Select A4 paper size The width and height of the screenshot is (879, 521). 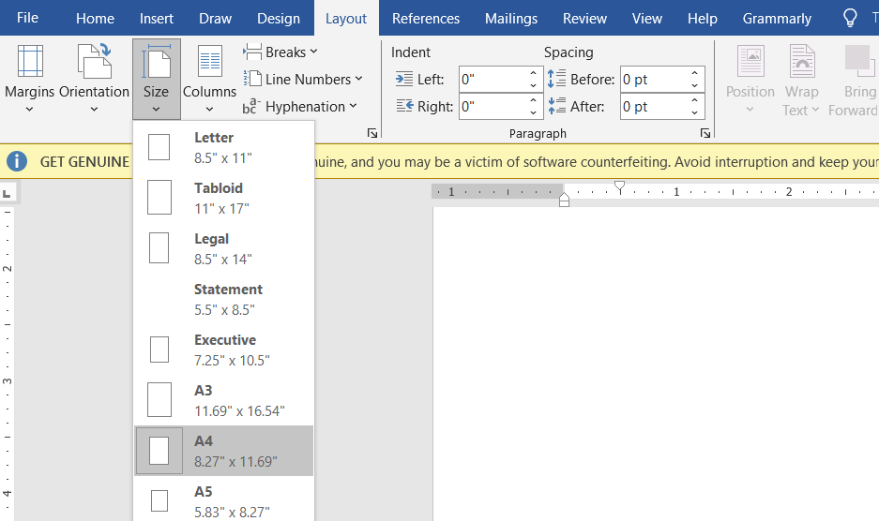223,451
